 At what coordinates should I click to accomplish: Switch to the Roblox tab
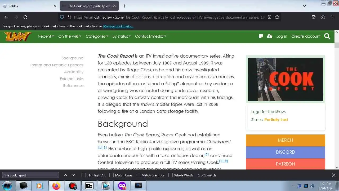[29, 6]
